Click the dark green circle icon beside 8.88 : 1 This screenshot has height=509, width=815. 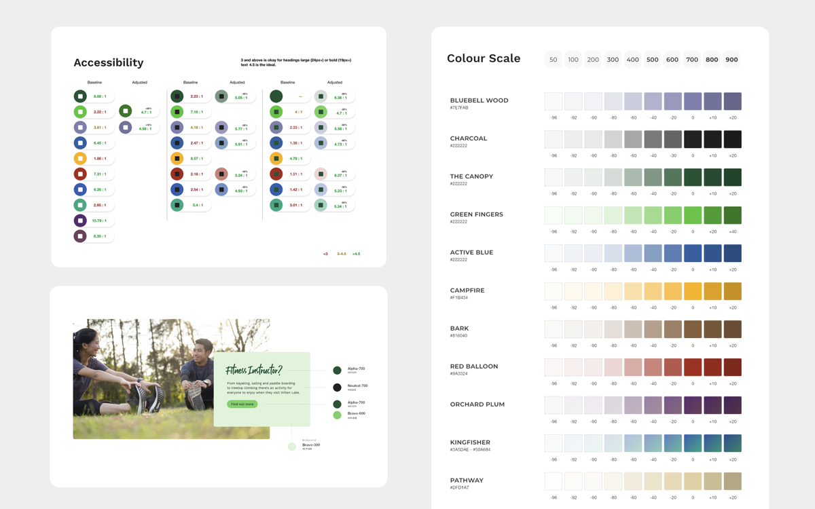[x=80, y=96]
